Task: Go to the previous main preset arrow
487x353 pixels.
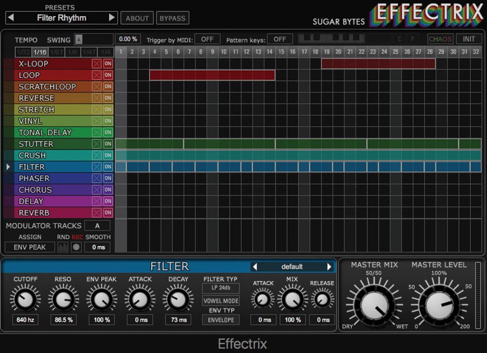Action: tap(11, 18)
